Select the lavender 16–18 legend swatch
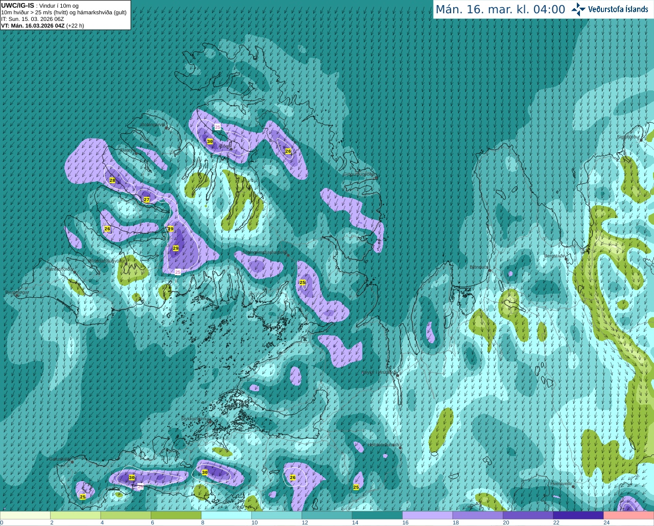 click(x=428, y=515)
